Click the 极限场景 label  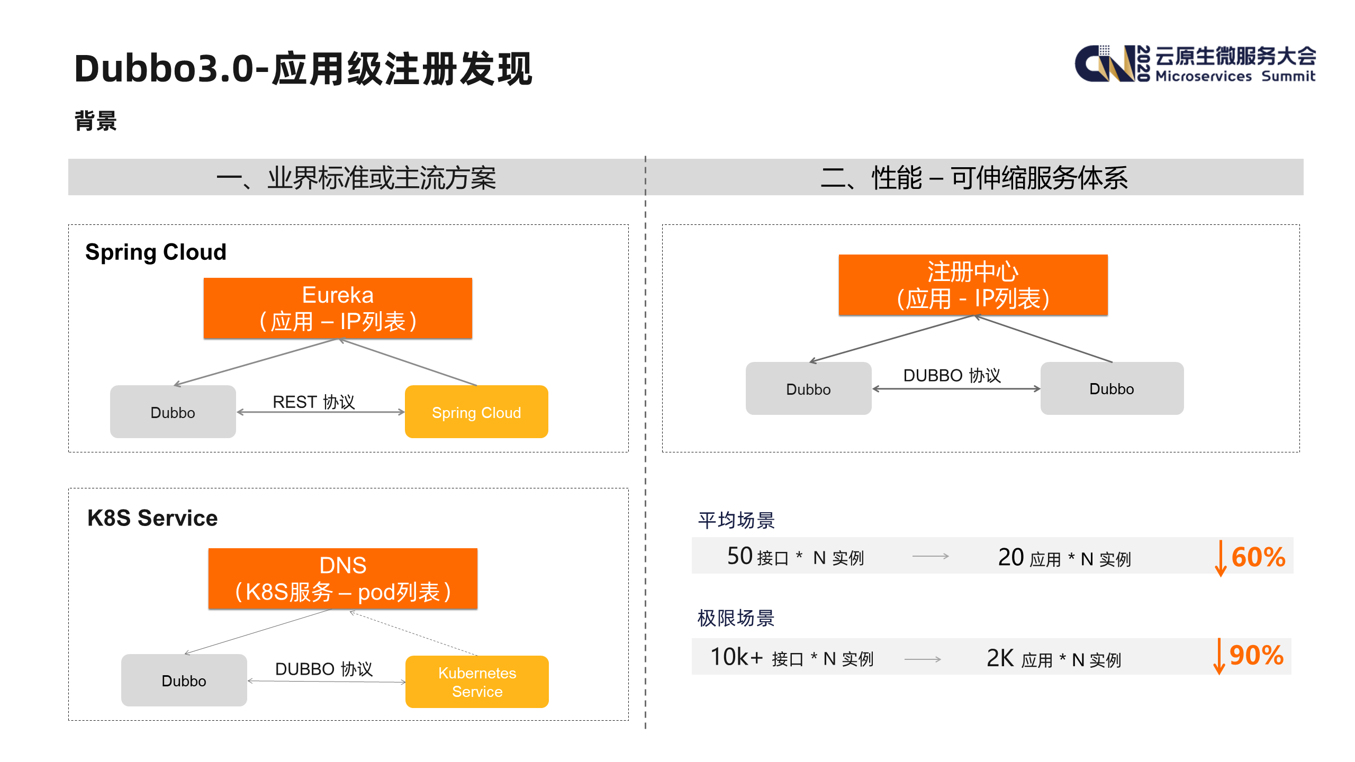click(736, 618)
